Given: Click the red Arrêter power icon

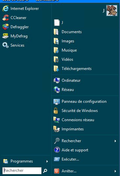Looking at the screenshot, I should 57,171.
